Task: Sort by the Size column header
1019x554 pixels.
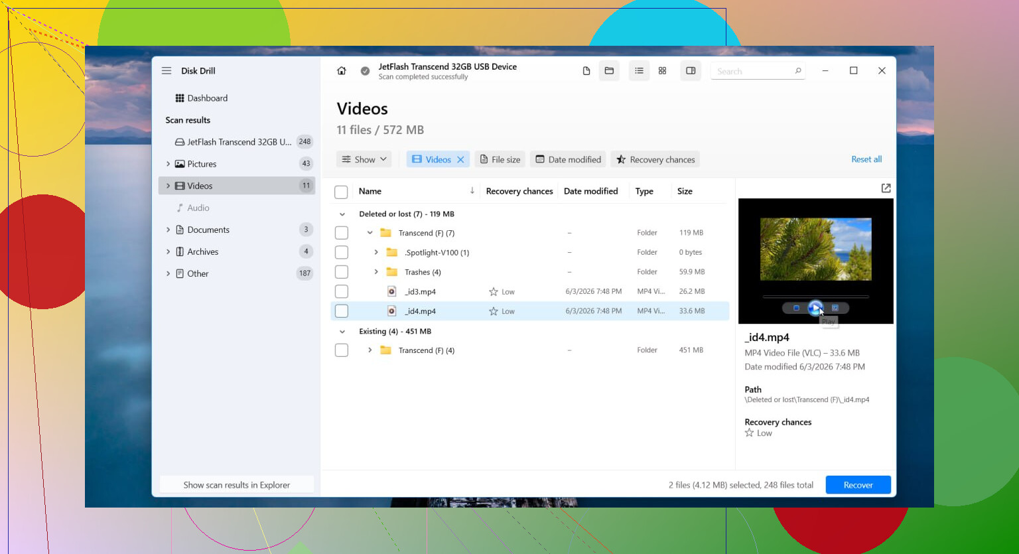Action: click(x=685, y=191)
